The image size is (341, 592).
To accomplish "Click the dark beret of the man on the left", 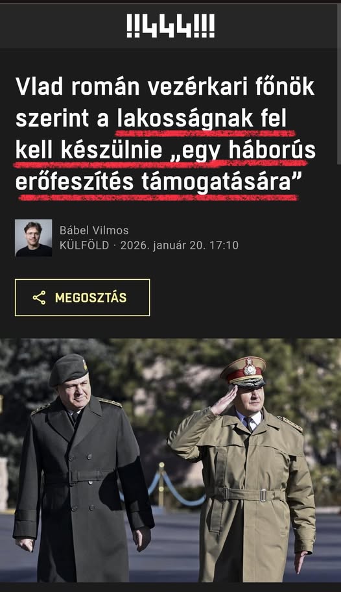I will pyautogui.click(x=68, y=369).
